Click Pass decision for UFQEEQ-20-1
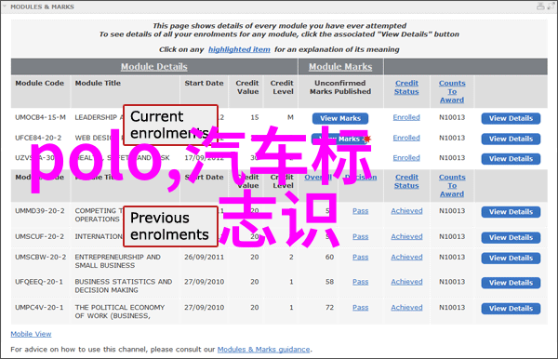 (x=361, y=282)
